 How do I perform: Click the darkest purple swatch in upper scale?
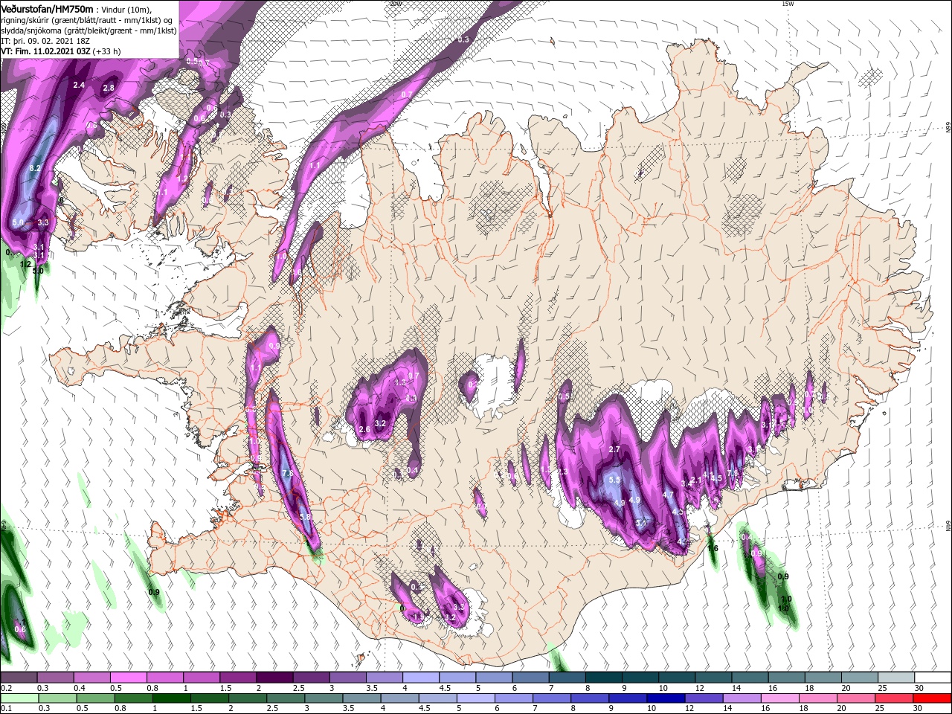(x=275, y=678)
